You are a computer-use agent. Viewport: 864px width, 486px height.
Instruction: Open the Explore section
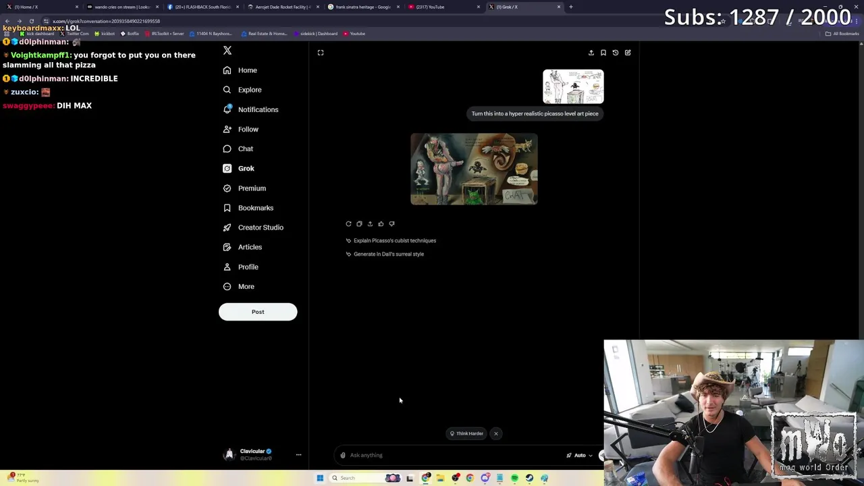point(242,90)
